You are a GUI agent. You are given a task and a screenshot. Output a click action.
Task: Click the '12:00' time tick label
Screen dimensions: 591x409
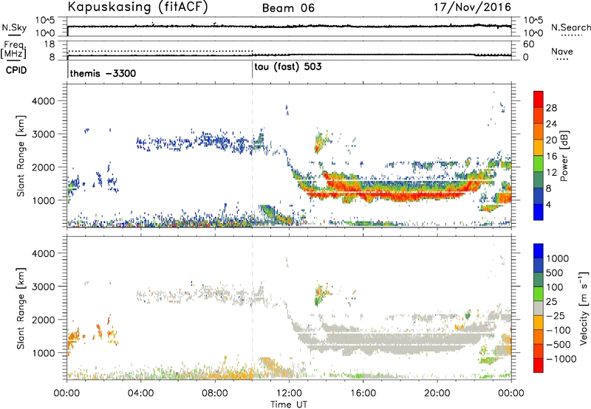(x=289, y=393)
